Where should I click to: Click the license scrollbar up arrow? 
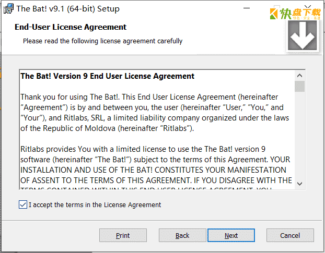click(x=299, y=76)
